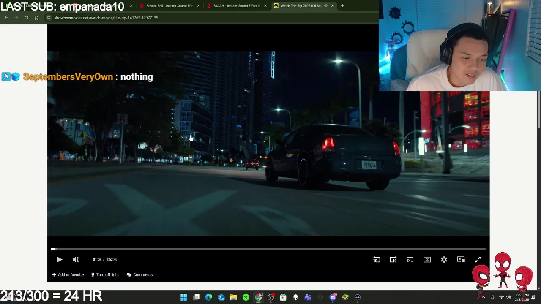Viewport: 541px width, 304px height.
Task: Launch Microsoft Edge from the taskbar
Action: point(209,297)
